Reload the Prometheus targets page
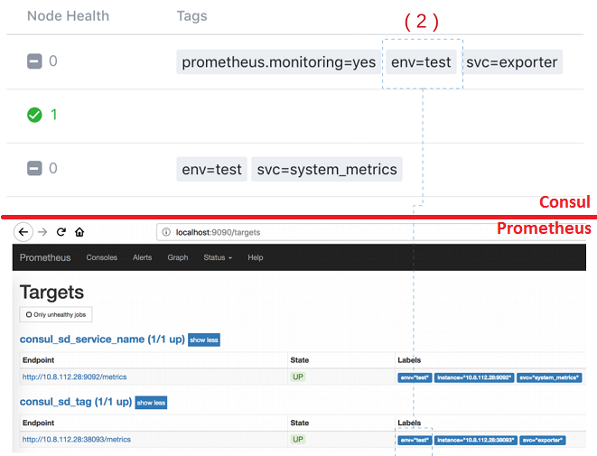The image size is (597, 456). click(61, 232)
